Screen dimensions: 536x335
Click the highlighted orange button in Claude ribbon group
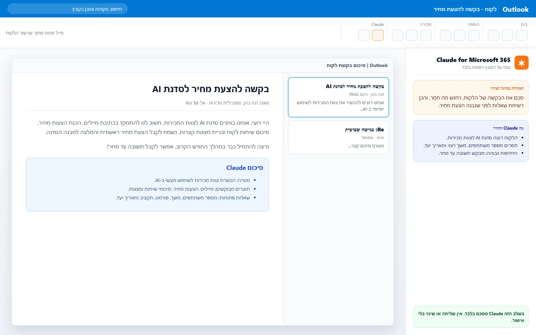(378, 35)
